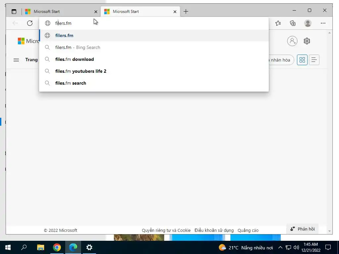
Task: Open 'Điều khoản sử dụng' link
Action: [x=214, y=230]
